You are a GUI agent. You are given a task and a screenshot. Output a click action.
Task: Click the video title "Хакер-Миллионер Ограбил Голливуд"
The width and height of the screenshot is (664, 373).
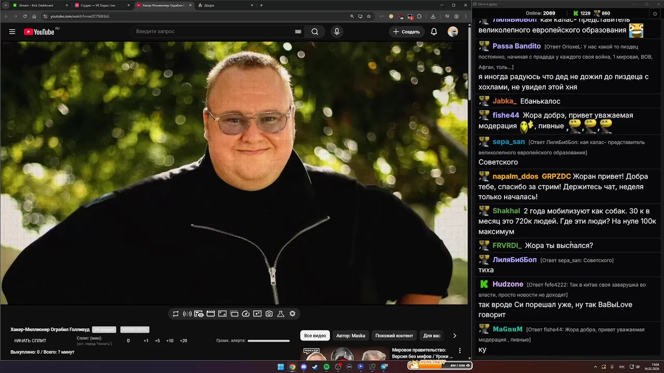point(50,329)
